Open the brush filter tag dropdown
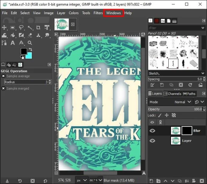Screen dimensions: 207x184 203,28
